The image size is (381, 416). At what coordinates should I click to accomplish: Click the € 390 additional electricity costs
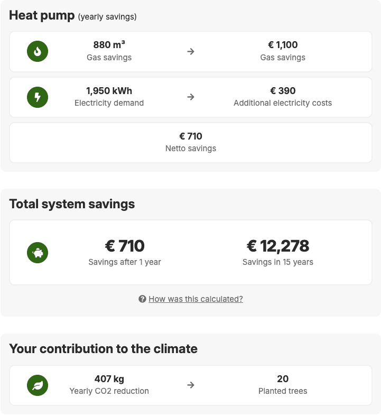[283, 91]
